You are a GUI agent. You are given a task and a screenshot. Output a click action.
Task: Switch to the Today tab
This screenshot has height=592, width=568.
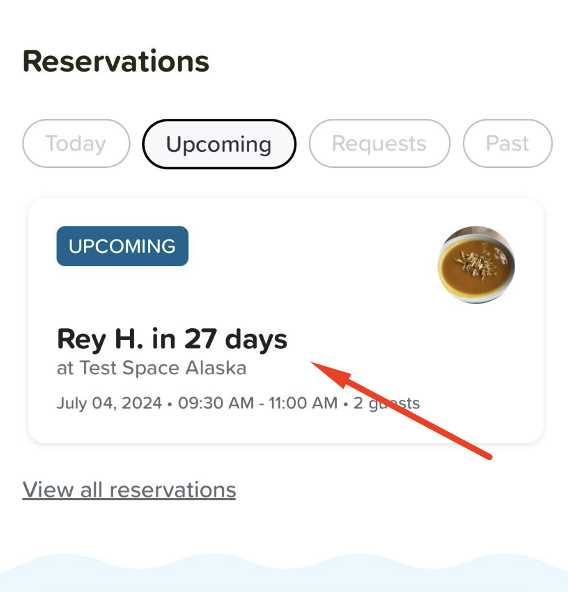[x=76, y=144]
